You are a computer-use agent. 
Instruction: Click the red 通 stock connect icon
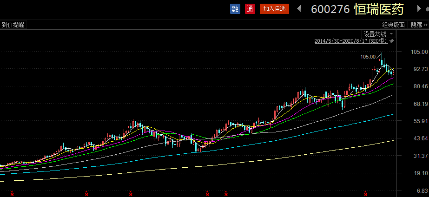pos(250,9)
